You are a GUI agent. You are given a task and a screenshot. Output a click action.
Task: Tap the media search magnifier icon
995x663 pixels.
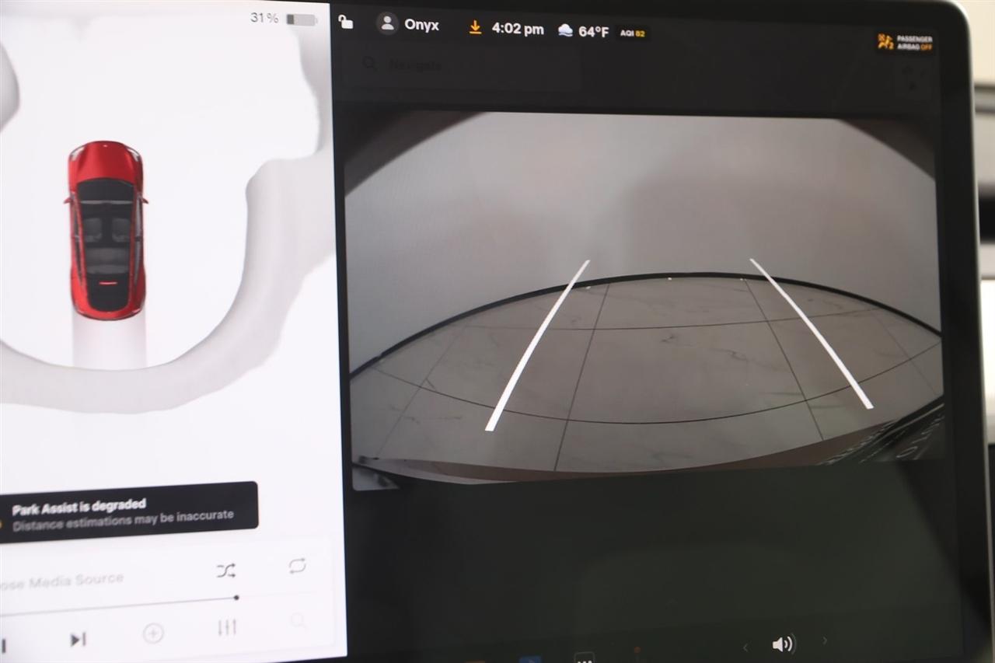pos(298,621)
